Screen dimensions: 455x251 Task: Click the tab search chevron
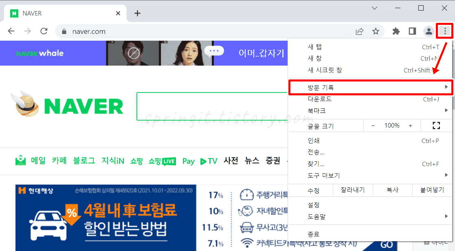375,8
